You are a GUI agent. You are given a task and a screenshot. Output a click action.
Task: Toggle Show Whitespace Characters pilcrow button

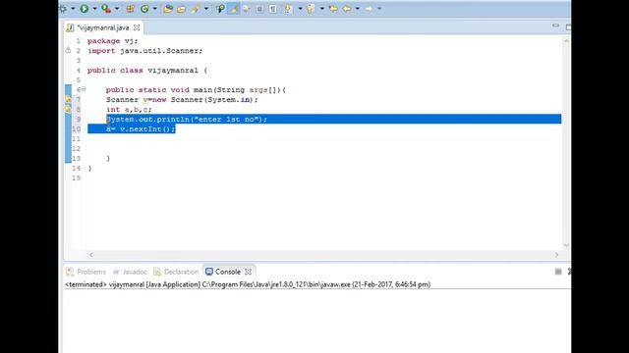tap(273, 9)
